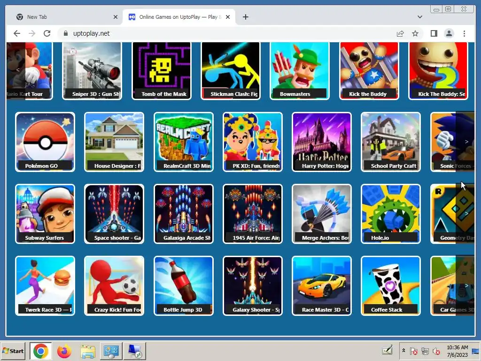The image size is (481, 361).
Task: Switch to the New Tab tab
Action: 64,17
